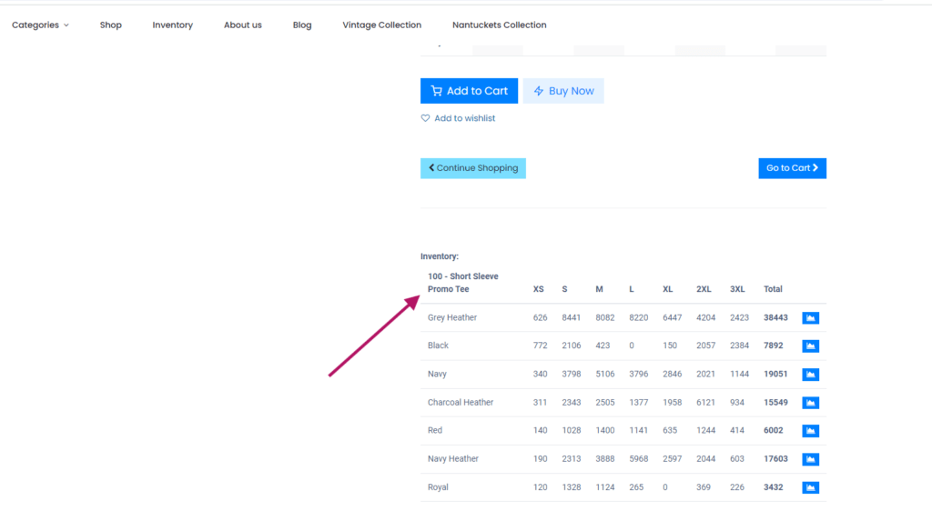Image resolution: width=932 pixels, height=521 pixels.
Task: Click the chart icon for Grey Heather row
Action: pos(810,317)
